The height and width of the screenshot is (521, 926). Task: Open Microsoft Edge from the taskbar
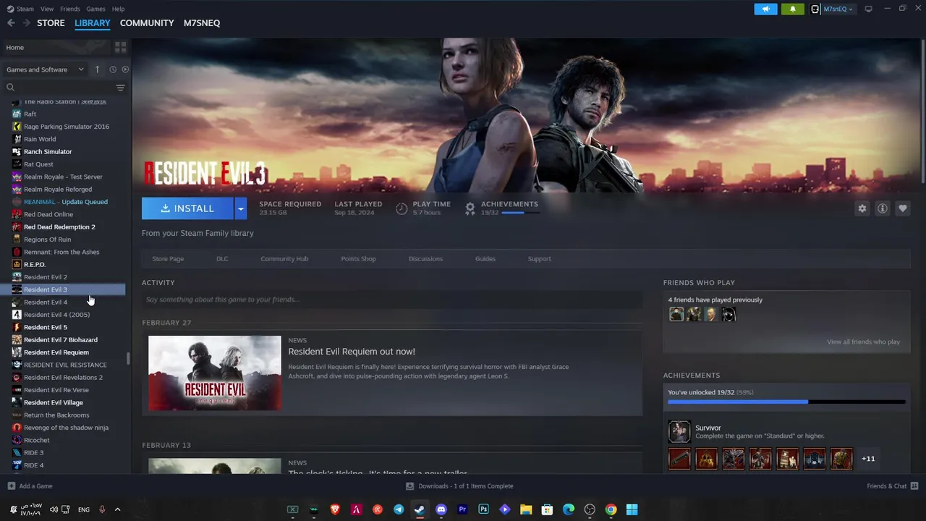tap(569, 509)
